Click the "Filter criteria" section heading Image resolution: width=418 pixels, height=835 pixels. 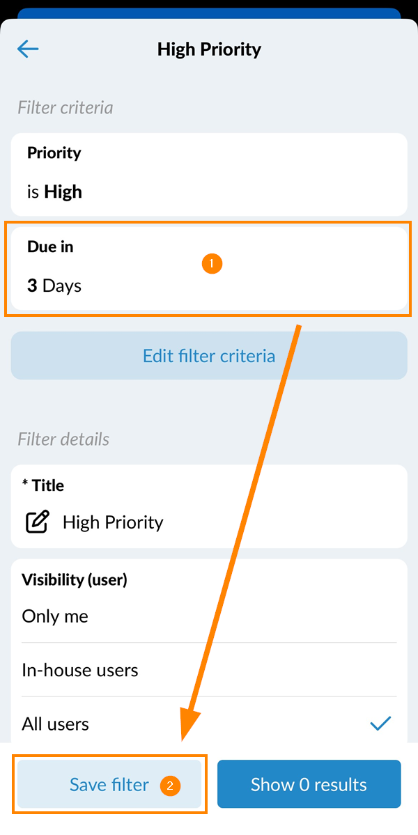pos(65,108)
